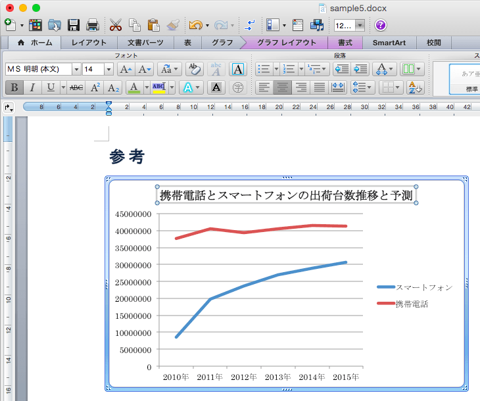This screenshot has height=401, width=480.
Task: Switch to the ホーム tab
Action: coord(35,43)
